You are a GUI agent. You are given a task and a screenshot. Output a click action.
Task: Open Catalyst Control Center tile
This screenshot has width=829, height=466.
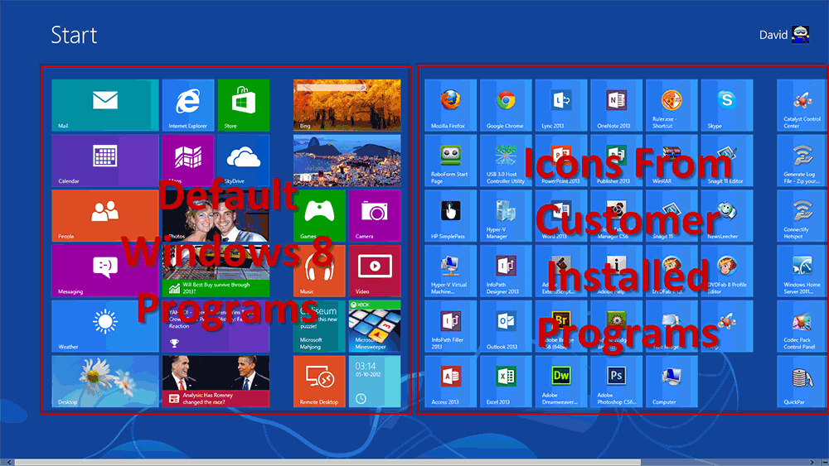(802, 105)
